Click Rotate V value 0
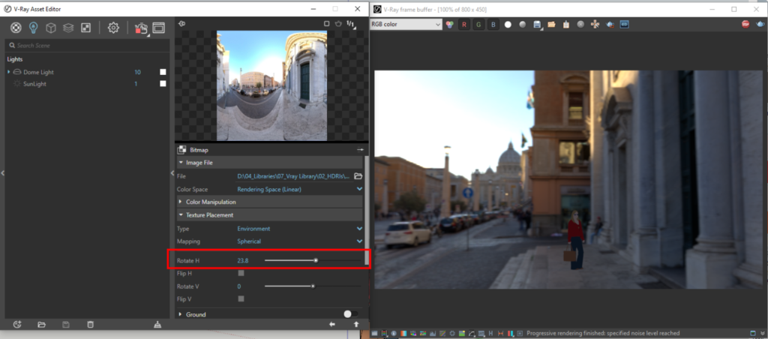 [239, 286]
